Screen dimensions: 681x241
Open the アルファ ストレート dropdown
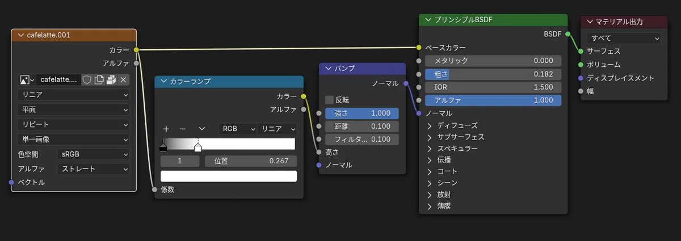point(93,169)
